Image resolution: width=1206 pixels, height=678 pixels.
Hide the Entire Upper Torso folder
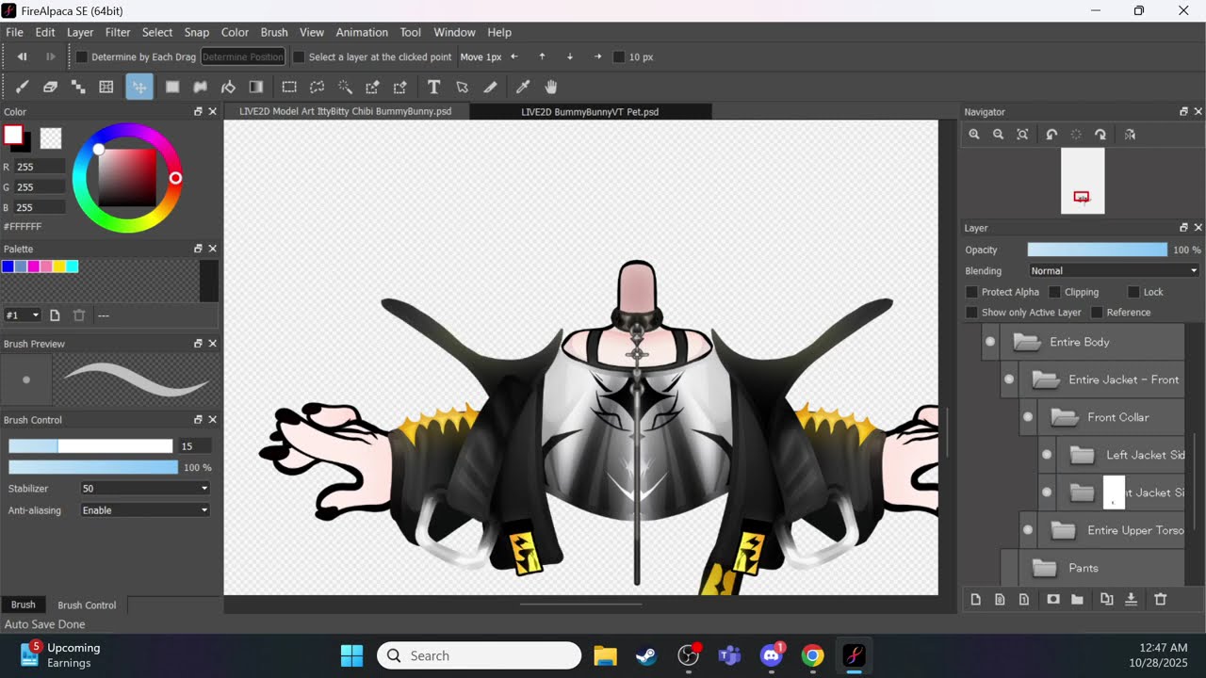[x=1028, y=530]
